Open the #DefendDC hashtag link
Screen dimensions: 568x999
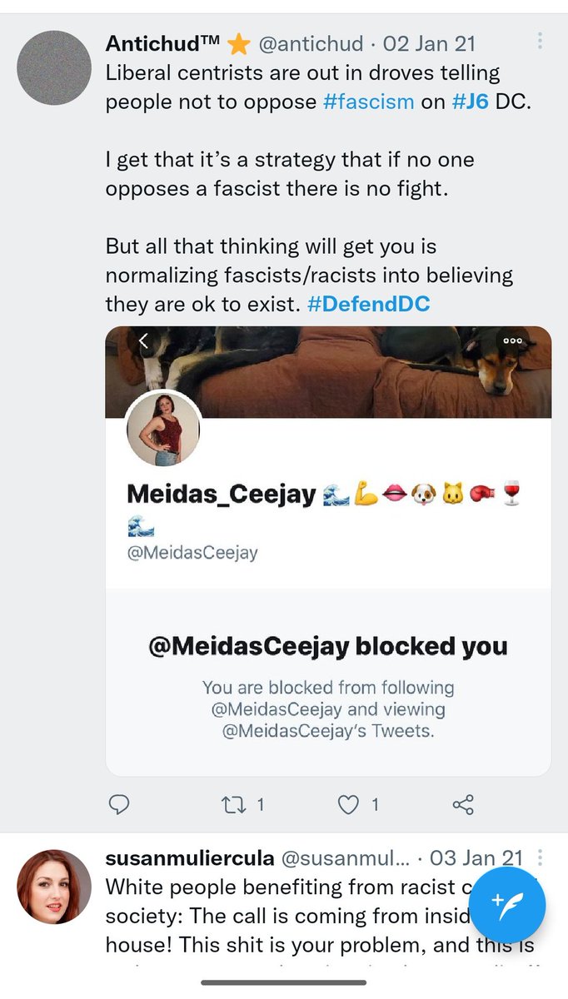pyautogui.click(x=368, y=304)
